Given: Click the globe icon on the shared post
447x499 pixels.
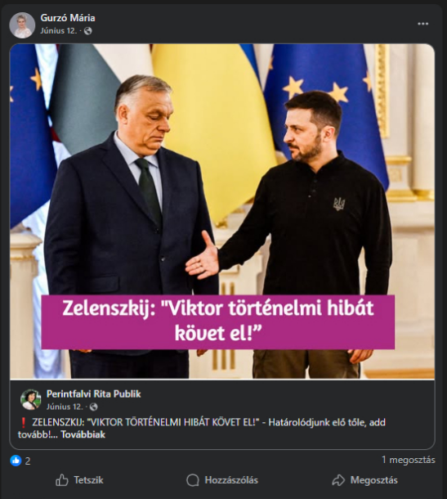Looking at the screenshot, I should [94, 407].
